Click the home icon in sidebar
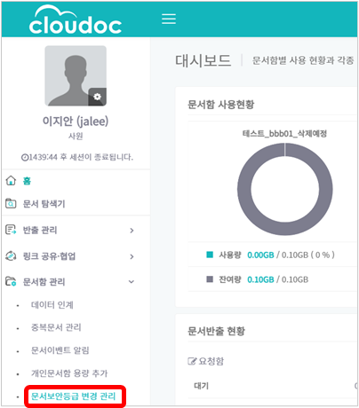 tap(11, 180)
